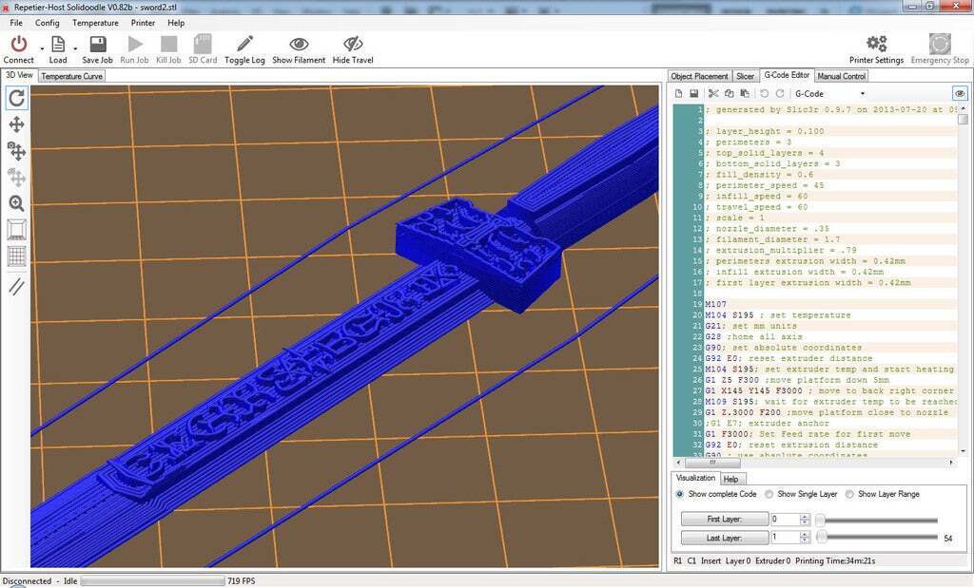This screenshot has width=974, height=588.
Task: Click the editor vertical scrollbar thumb
Action: click(963, 119)
